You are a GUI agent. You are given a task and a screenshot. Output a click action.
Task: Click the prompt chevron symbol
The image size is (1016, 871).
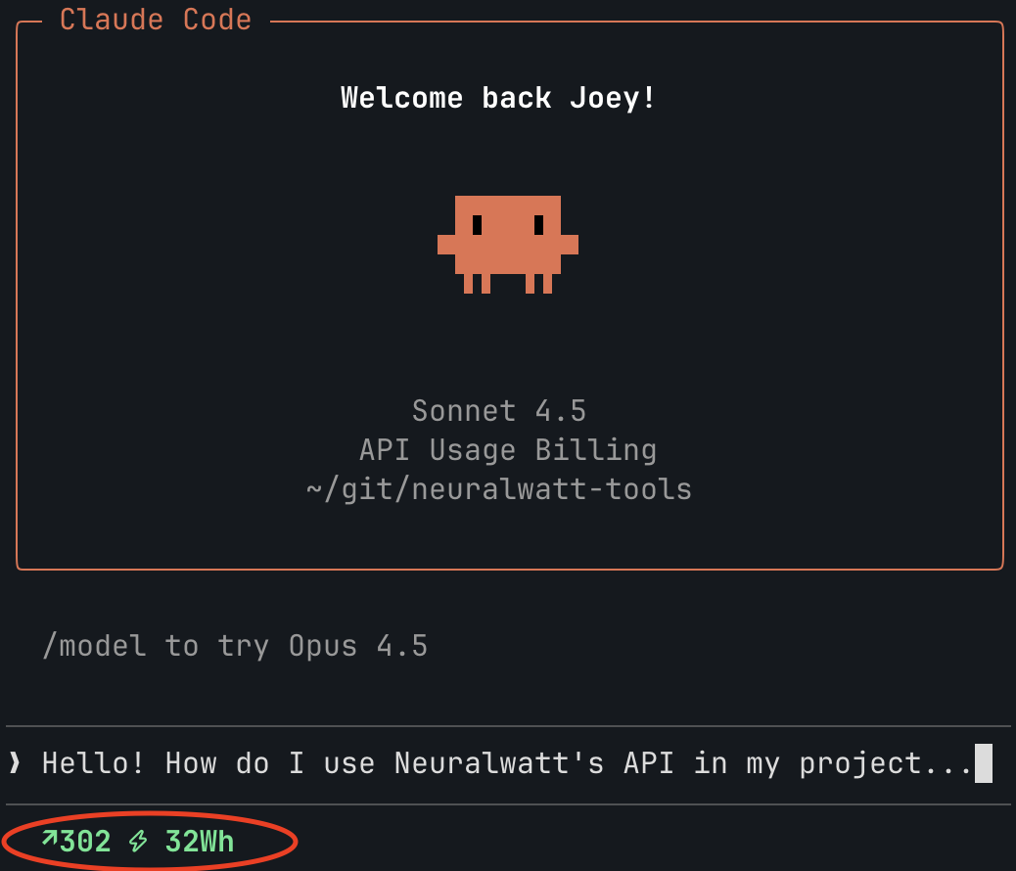(15, 762)
